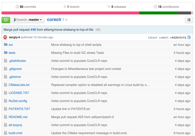Click the LICENSE.TXT file icon
Screen dimensions: 195x136
(x=5, y=93)
